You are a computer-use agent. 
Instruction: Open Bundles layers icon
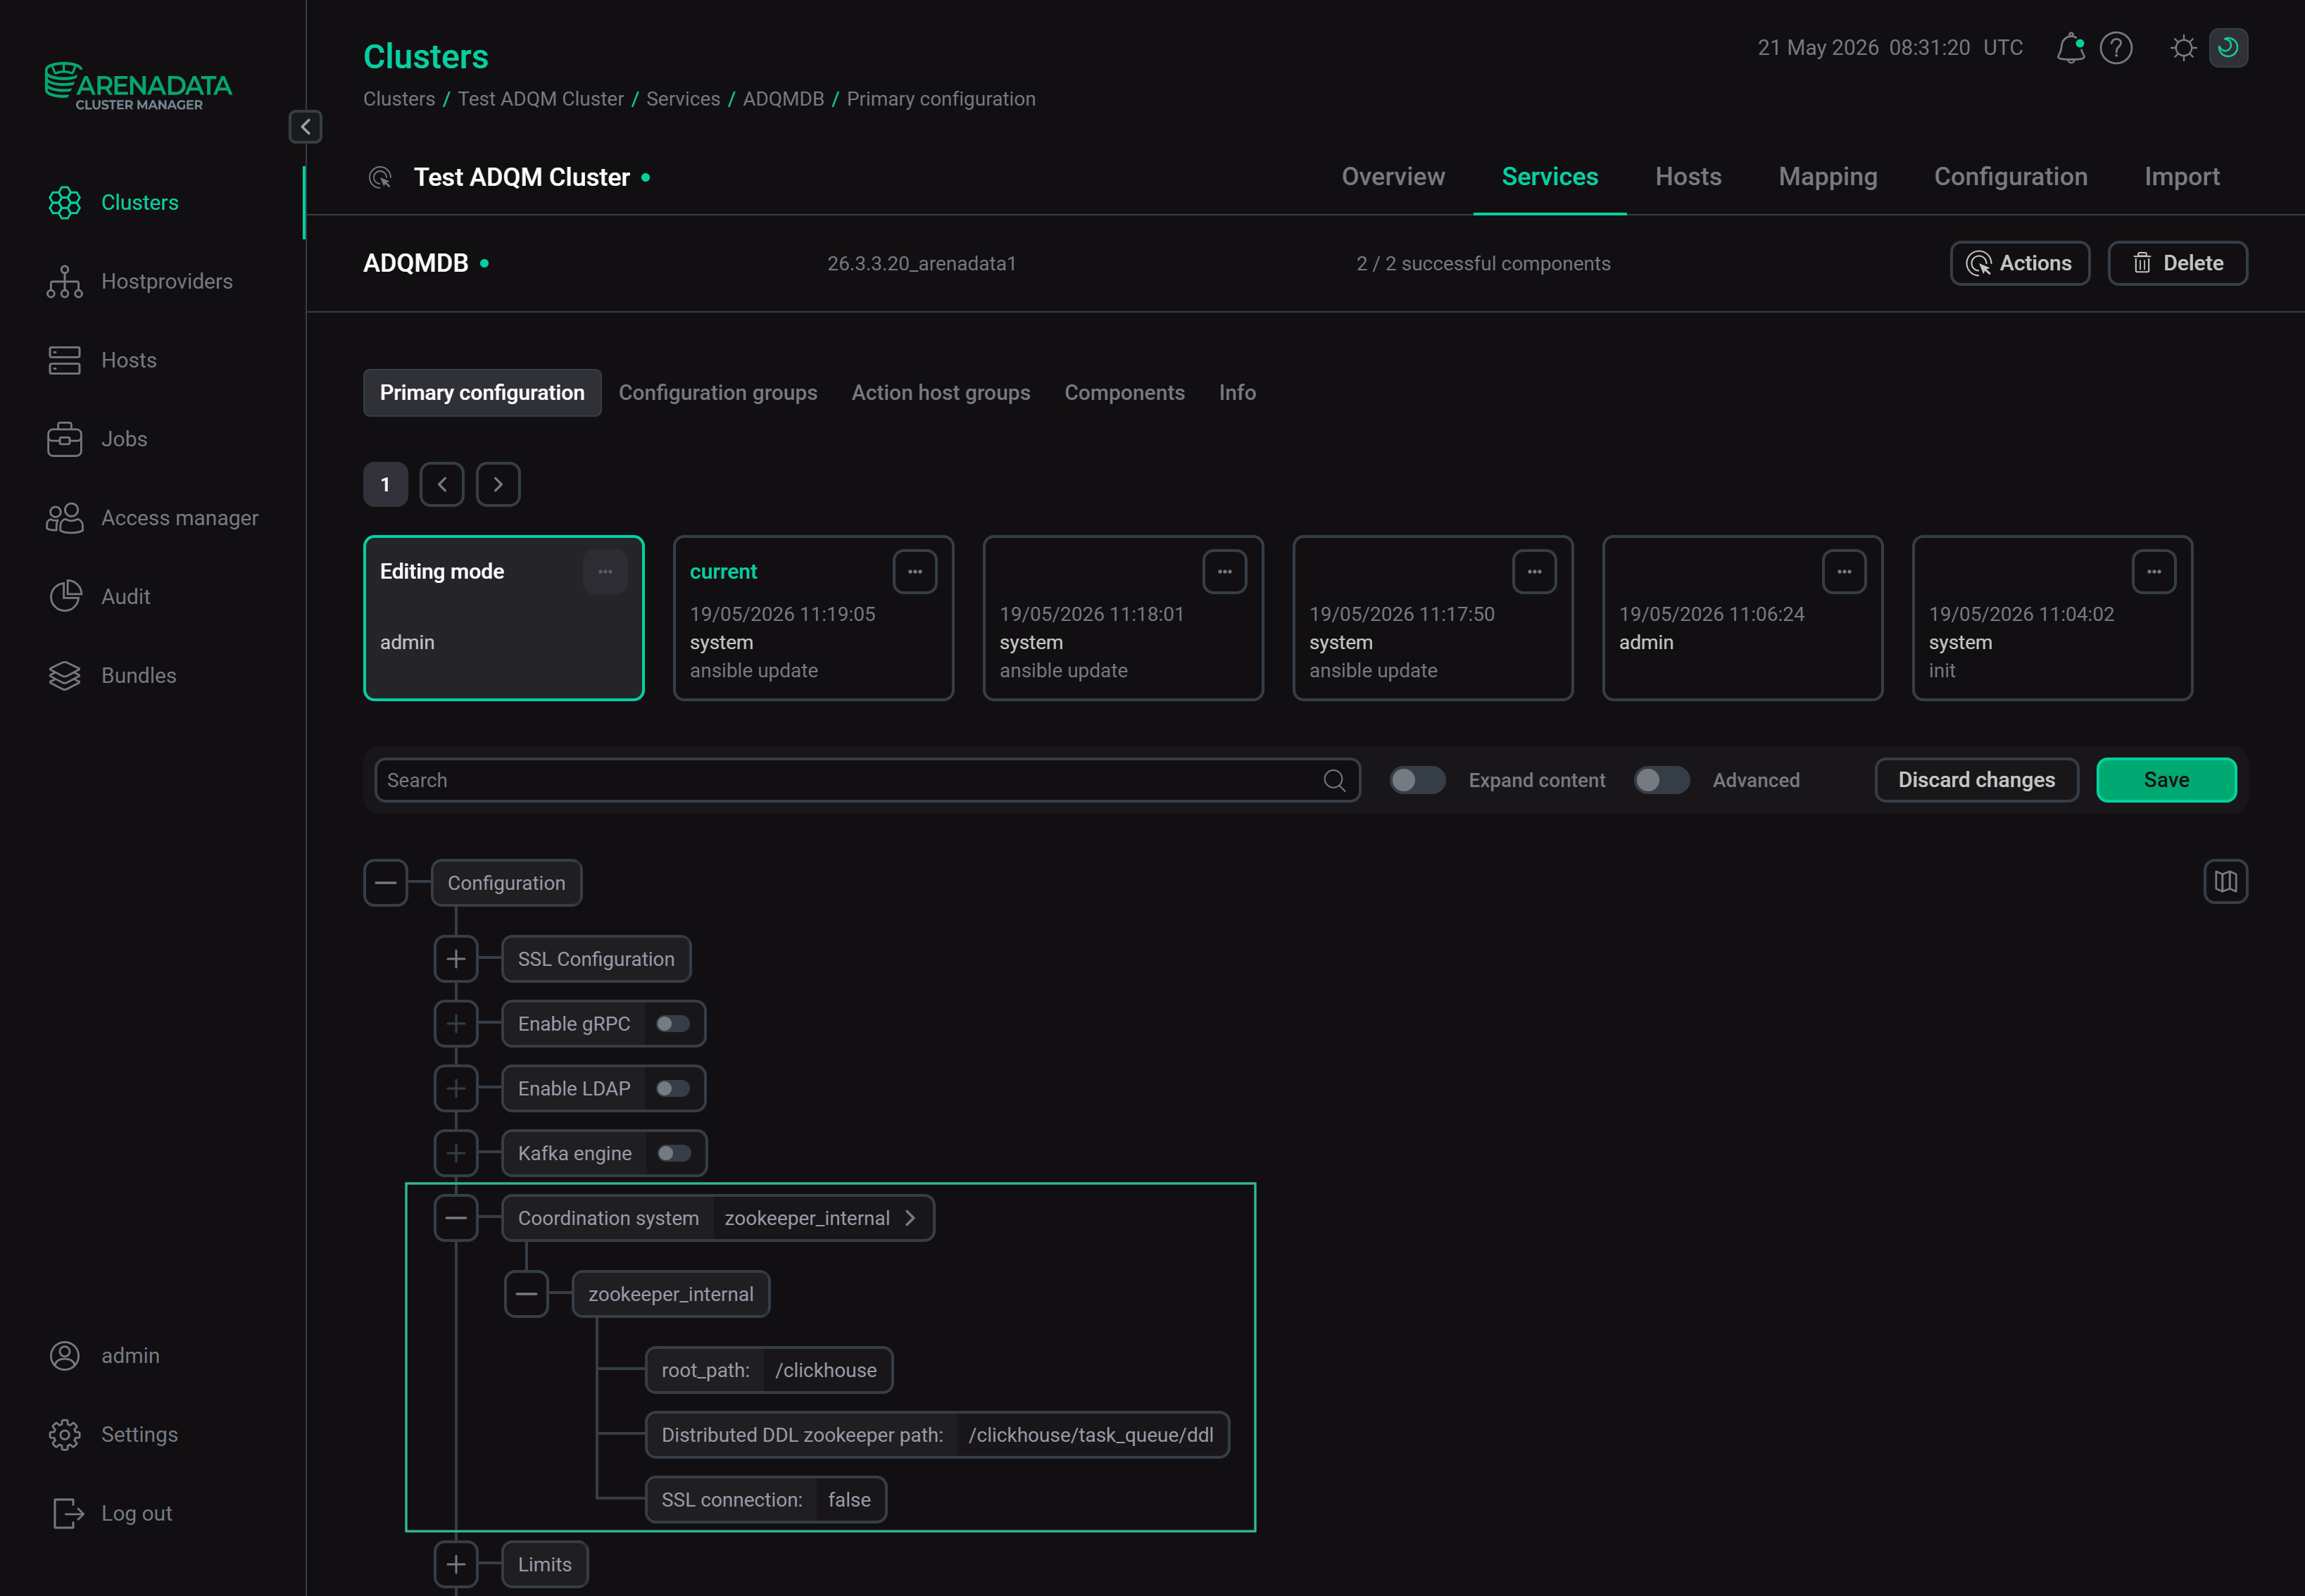(65, 675)
